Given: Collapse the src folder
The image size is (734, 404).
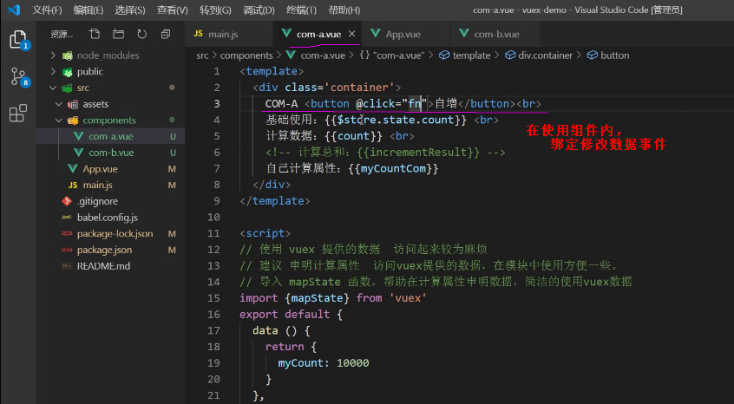Looking at the screenshot, I should point(53,88).
